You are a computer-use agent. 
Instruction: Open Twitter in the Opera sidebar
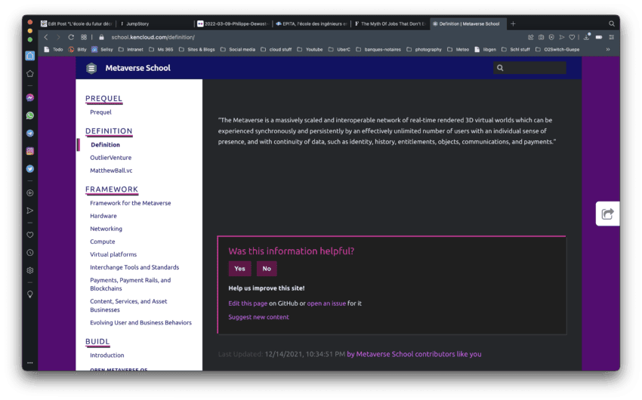point(30,169)
